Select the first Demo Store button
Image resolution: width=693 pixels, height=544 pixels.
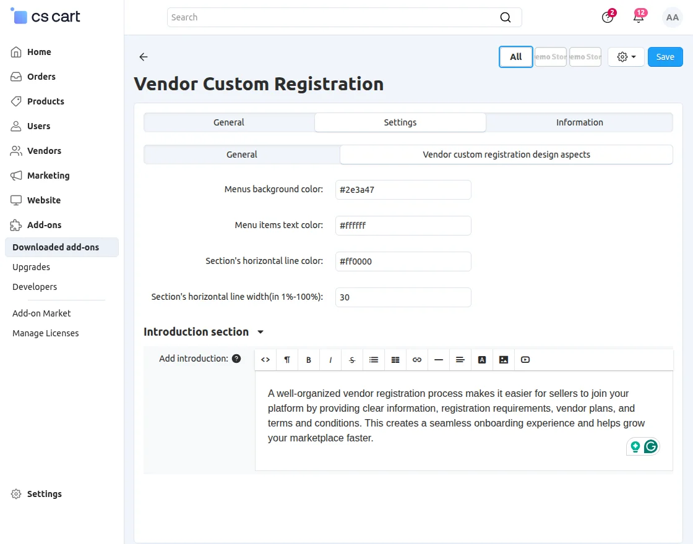tap(551, 56)
